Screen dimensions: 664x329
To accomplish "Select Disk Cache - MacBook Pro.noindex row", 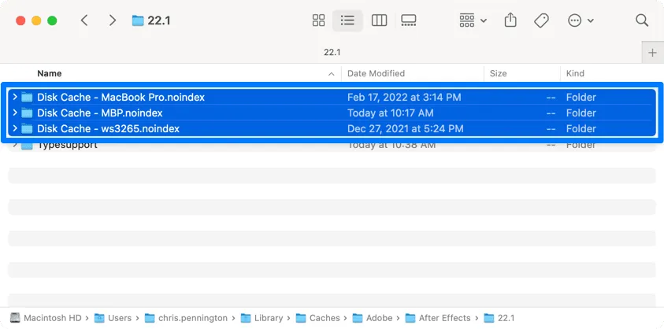I will pyautogui.click(x=332, y=97).
